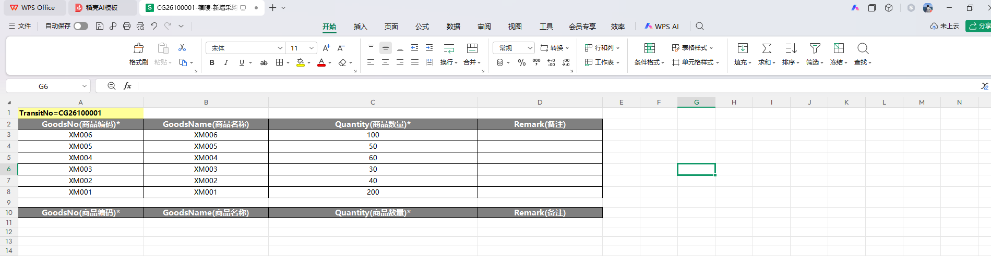Click the Wrap Text (换行) button

pyautogui.click(x=449, y=54)
